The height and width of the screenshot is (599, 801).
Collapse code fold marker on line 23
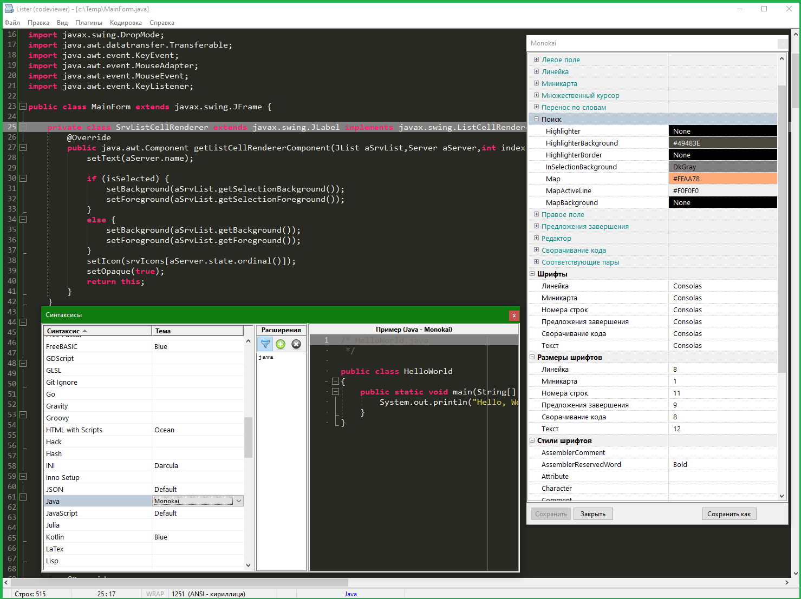23,107
